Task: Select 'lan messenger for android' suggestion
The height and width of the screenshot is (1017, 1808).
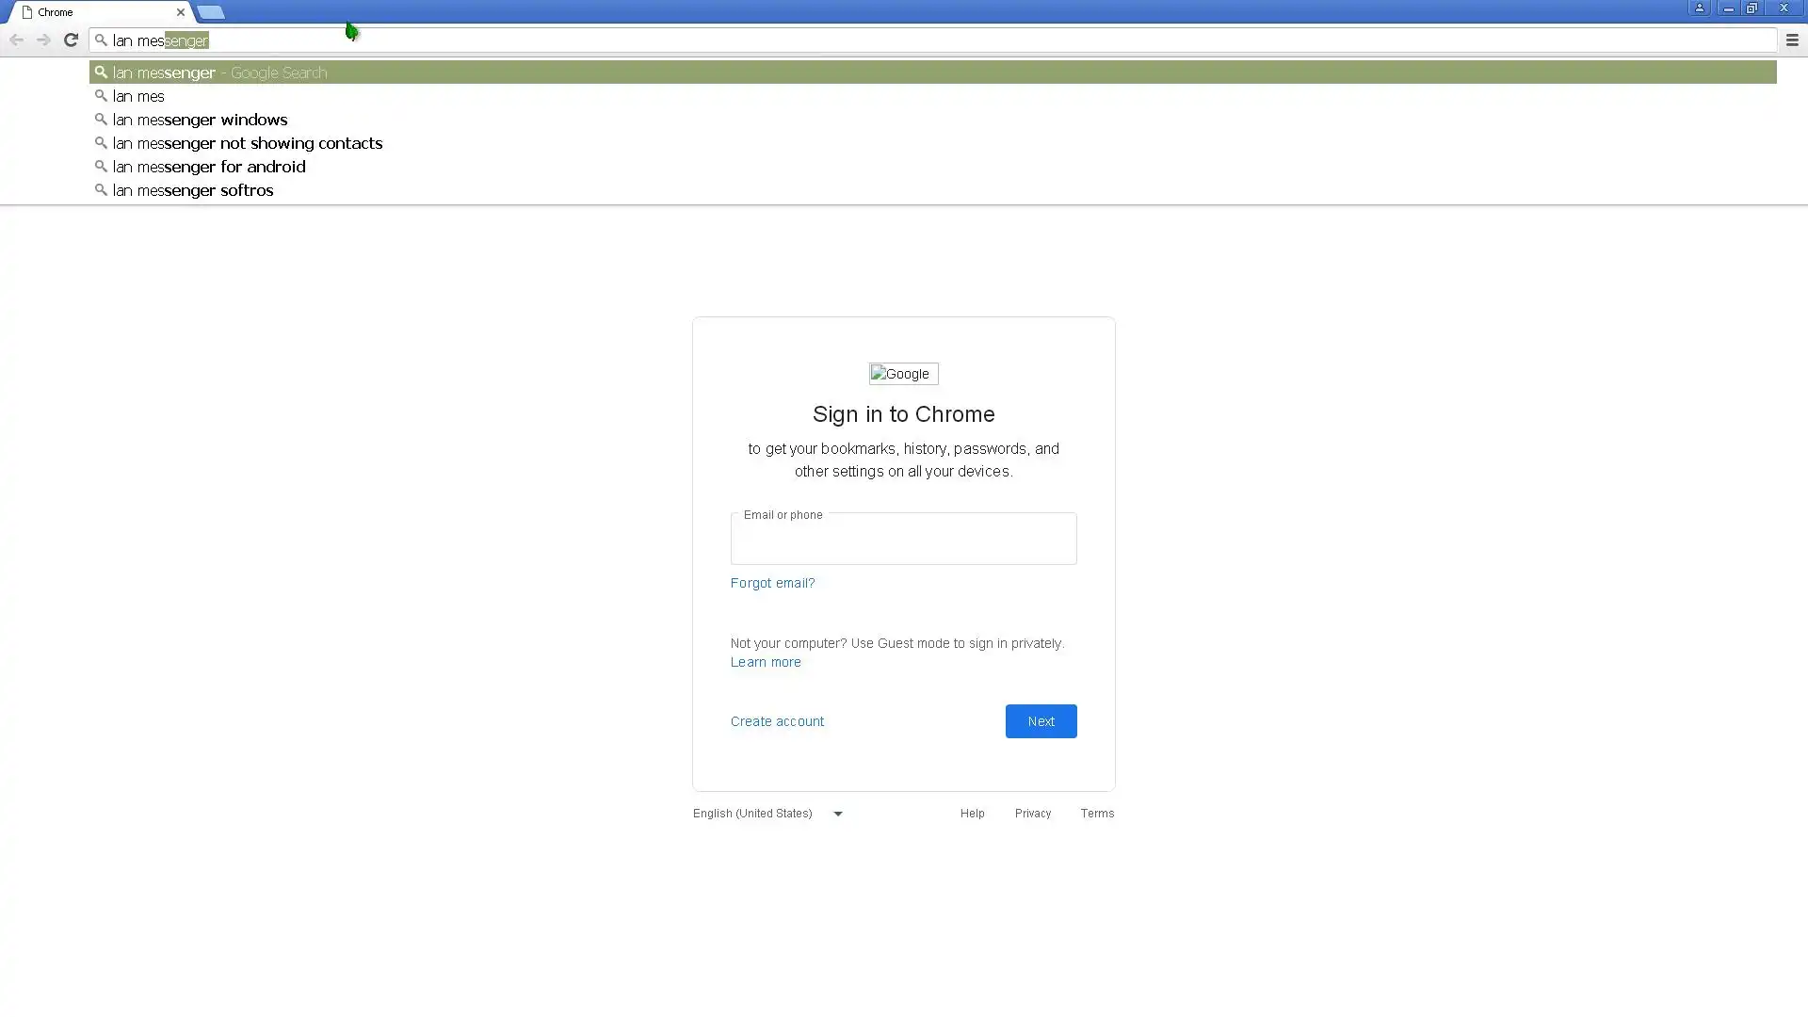Action: [209, 167]
